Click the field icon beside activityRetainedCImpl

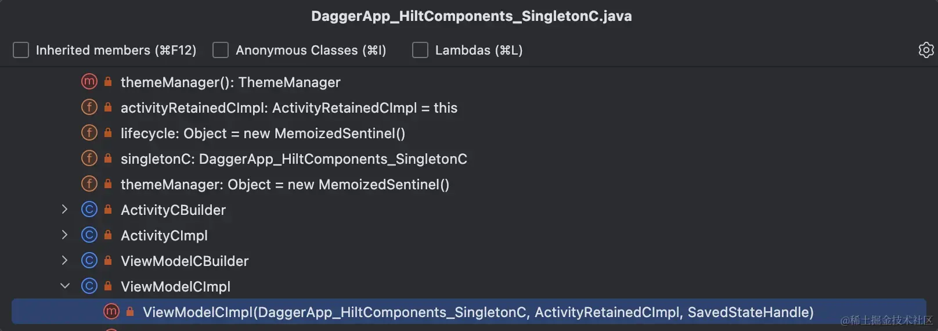(89, 107)
